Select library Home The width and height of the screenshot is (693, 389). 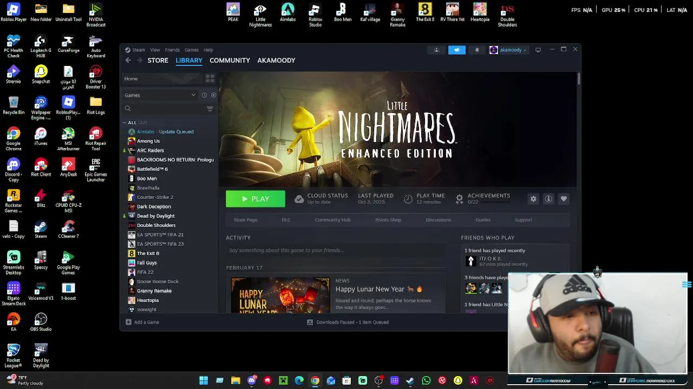(162, 79)
